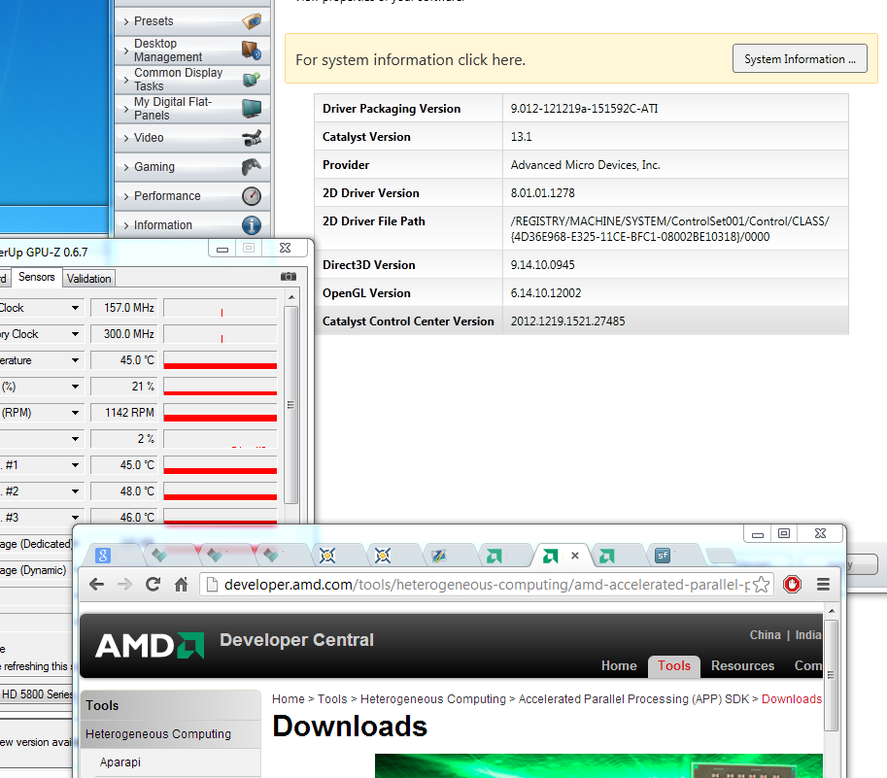Screen dimensions: 887x778
Task: Open Home nav item on AMD site
Action: [x=619, y=666]
